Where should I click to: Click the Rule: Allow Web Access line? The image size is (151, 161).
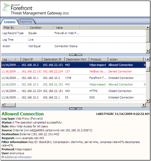pos(25,126)
